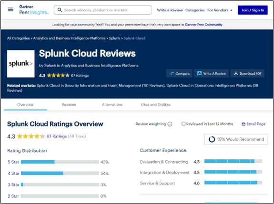Click the Integration & Deployment rating bar

click(x=233, y=172)
